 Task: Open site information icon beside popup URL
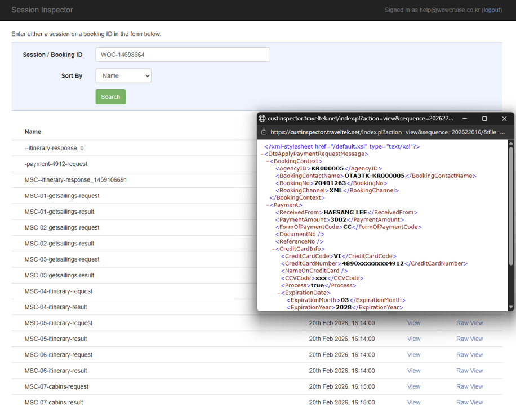(x=263, y=132)
